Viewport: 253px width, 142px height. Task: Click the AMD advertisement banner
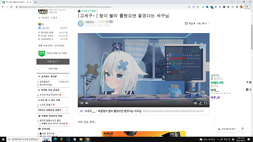(144, 134)
